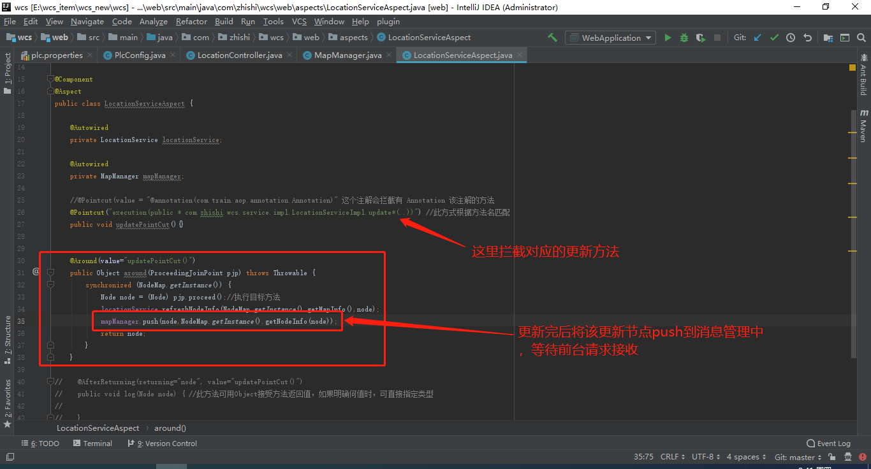
Task: Toggle the Terminal tool window
Action: (92, 444)
